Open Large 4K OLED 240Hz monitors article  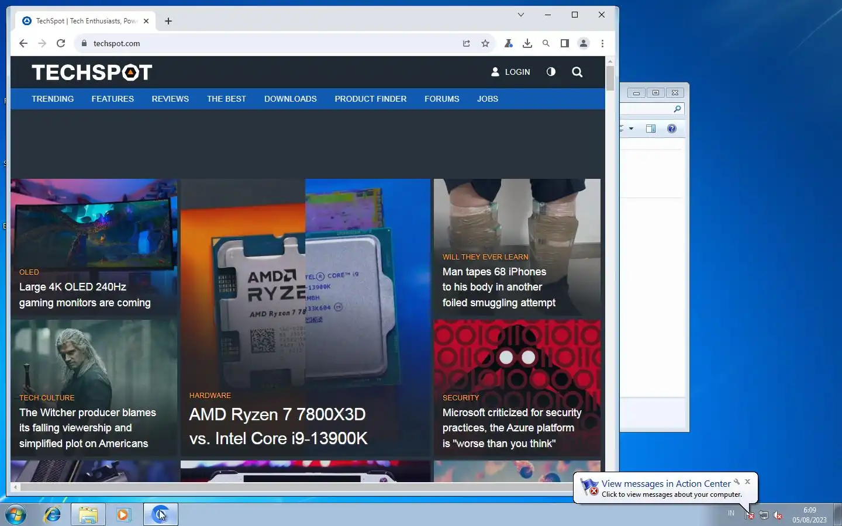[85, 295]
